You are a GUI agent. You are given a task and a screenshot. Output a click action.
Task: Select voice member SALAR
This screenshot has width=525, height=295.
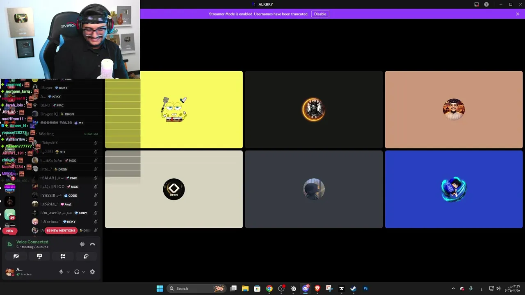tap(66, 178)
